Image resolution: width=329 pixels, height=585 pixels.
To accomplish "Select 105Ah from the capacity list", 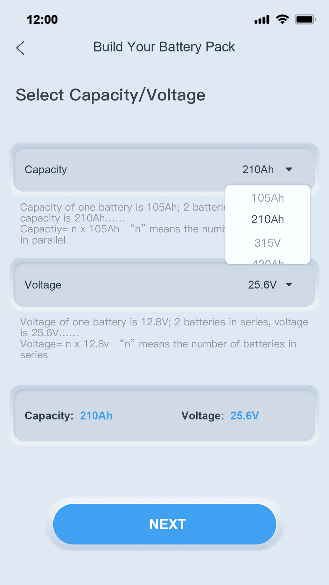I will [x=267, y=198].
